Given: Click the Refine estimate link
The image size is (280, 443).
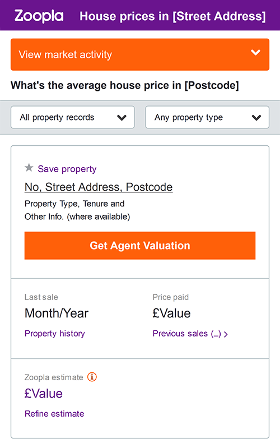Looking at the screenshot, I should [54, 414].
